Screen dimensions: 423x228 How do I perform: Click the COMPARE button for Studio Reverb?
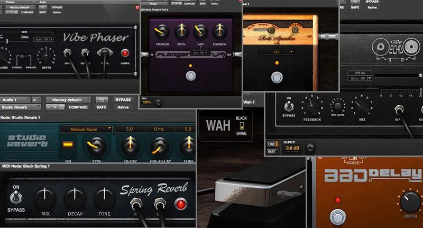[x=78, y=107]
